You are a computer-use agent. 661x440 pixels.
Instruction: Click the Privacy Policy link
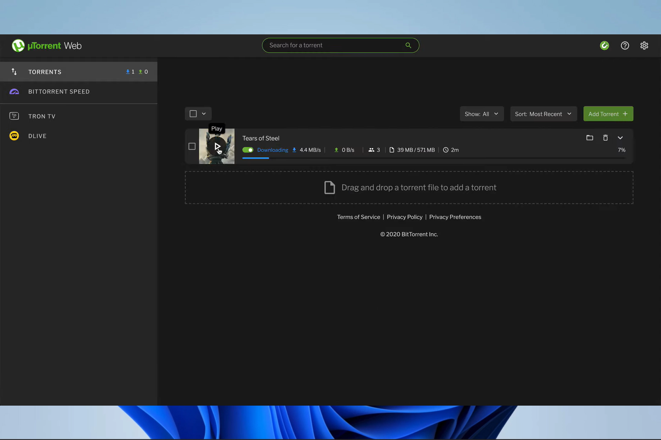(x=404, y=217)
